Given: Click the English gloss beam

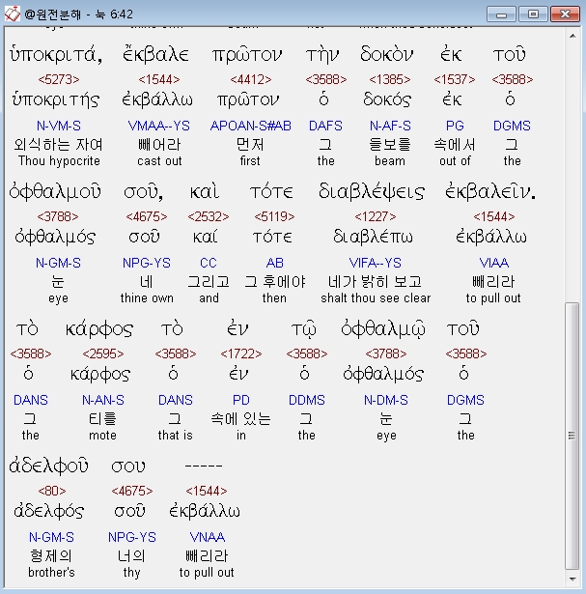Looking at the screenshot, I should [390, 161].
